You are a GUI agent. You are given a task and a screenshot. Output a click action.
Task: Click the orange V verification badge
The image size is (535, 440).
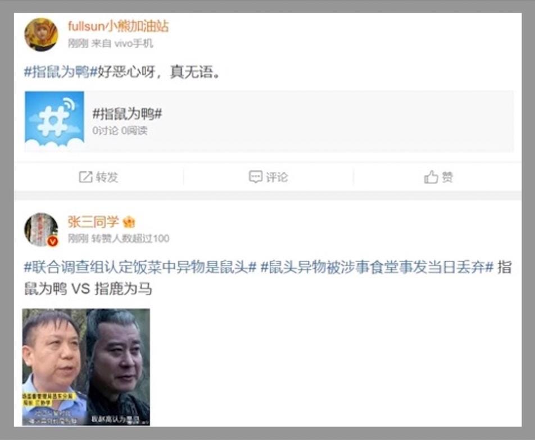coord(53,241)
